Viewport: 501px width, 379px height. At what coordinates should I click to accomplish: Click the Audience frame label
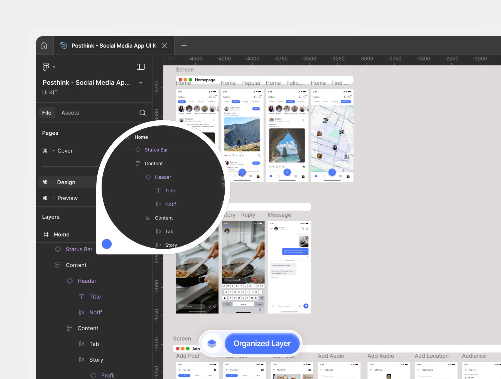[474, 356]
